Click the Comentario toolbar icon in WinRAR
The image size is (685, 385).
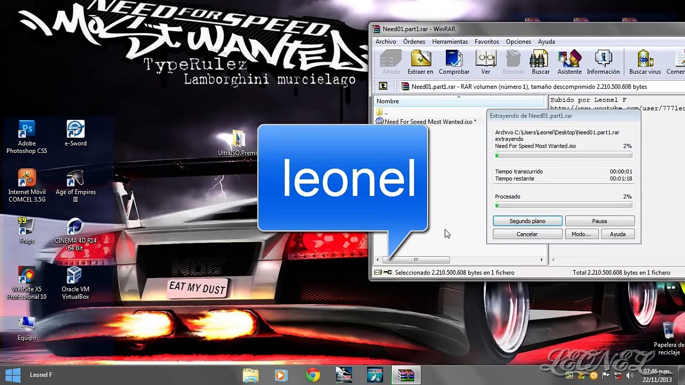tap(676, 62)
